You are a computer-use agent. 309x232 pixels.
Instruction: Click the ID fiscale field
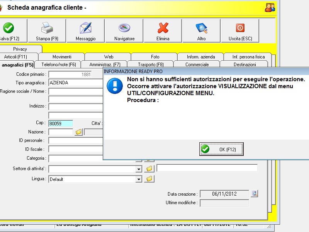[x=76, y=149]
